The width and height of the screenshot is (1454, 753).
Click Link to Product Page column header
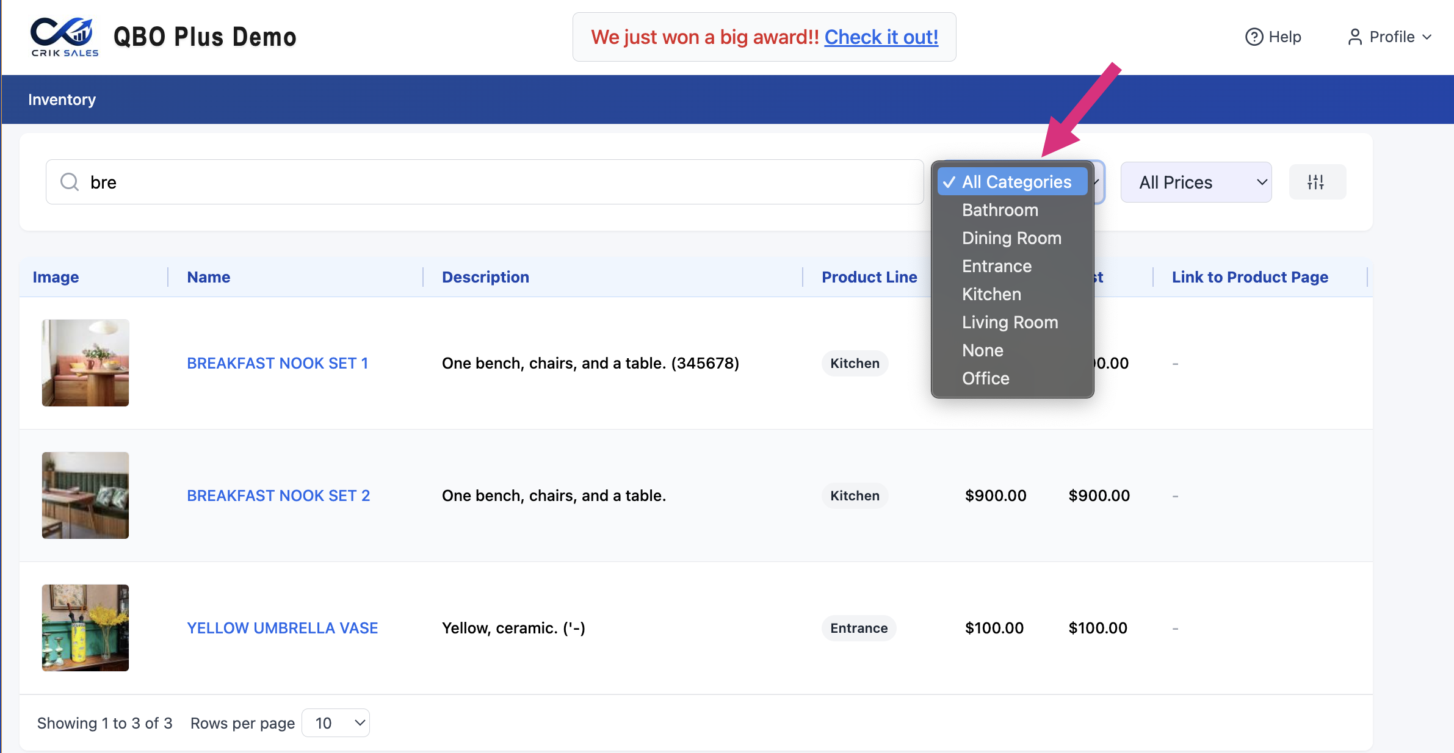click(x=1250, y=277)
